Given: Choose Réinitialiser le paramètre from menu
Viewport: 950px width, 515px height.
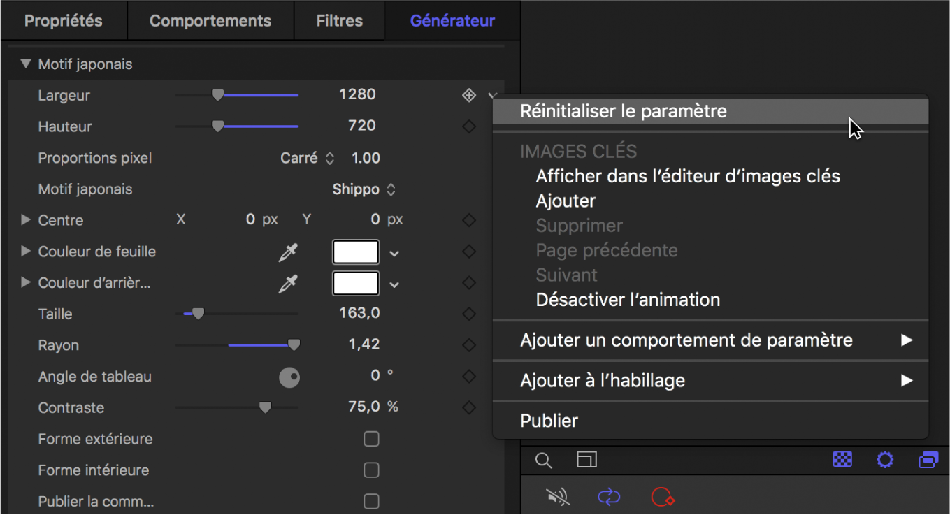Looking at the screenshot, I should click(x=624, y=111).
